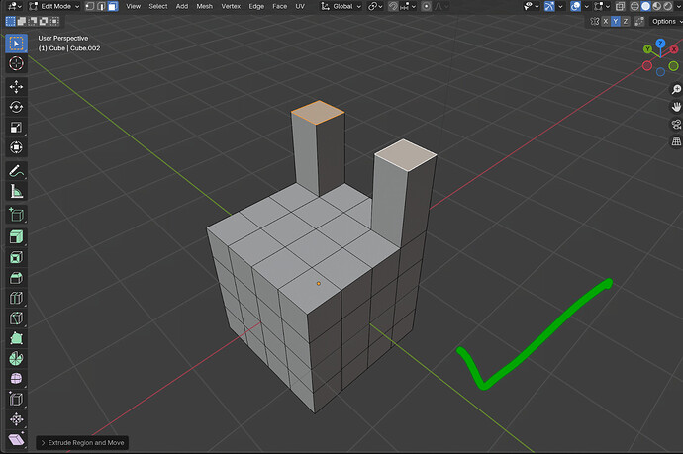Screen dimensions: 683x454
Task: Toggle Y axis mirror
Action: pyautogui.click(x=615, y=22)
